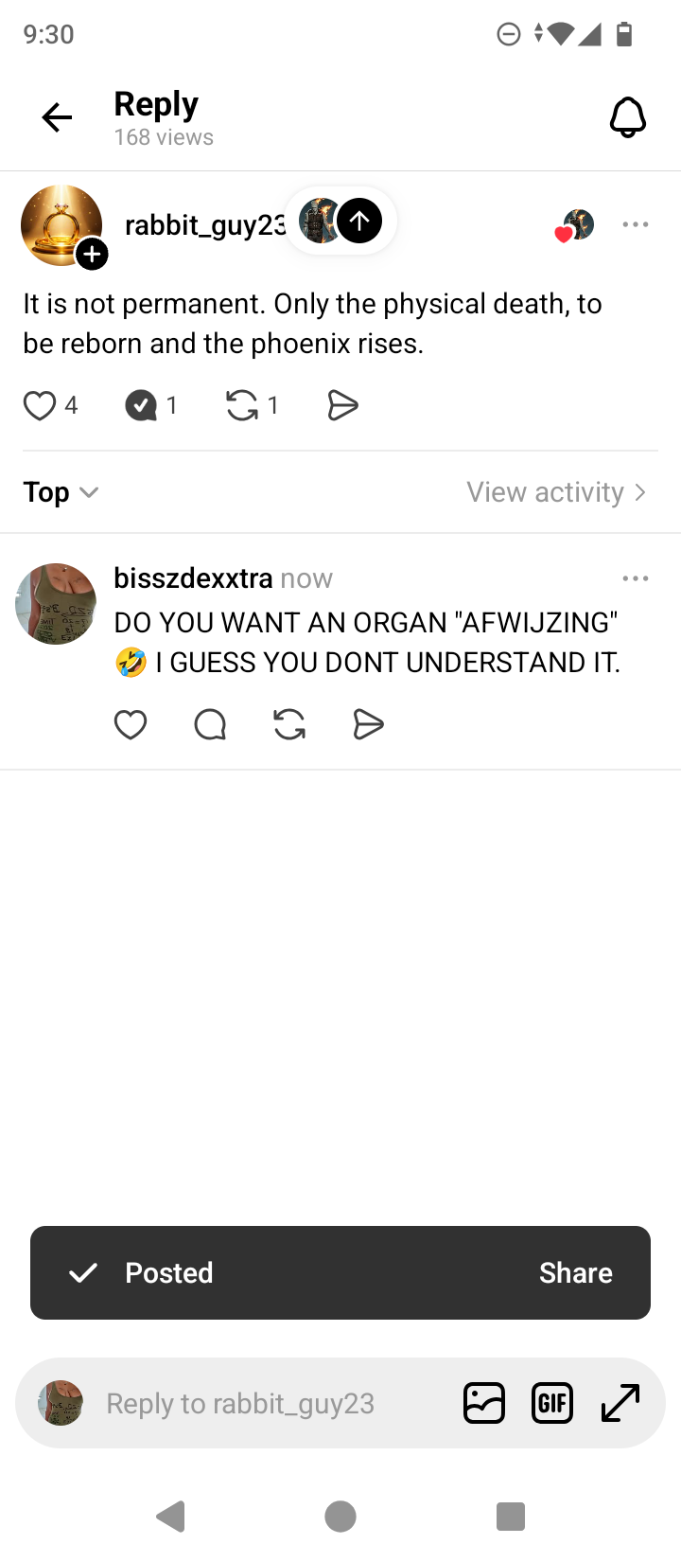
Task: Expand the Top sort dropdown
Action: tap(61, 492)
